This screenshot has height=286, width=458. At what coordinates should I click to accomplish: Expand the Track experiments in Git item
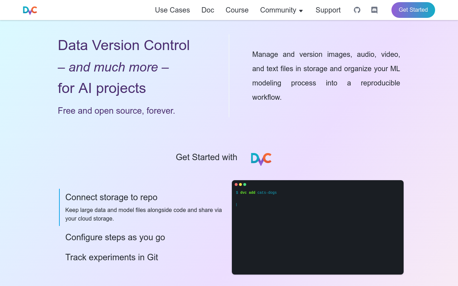coord(112,257)
